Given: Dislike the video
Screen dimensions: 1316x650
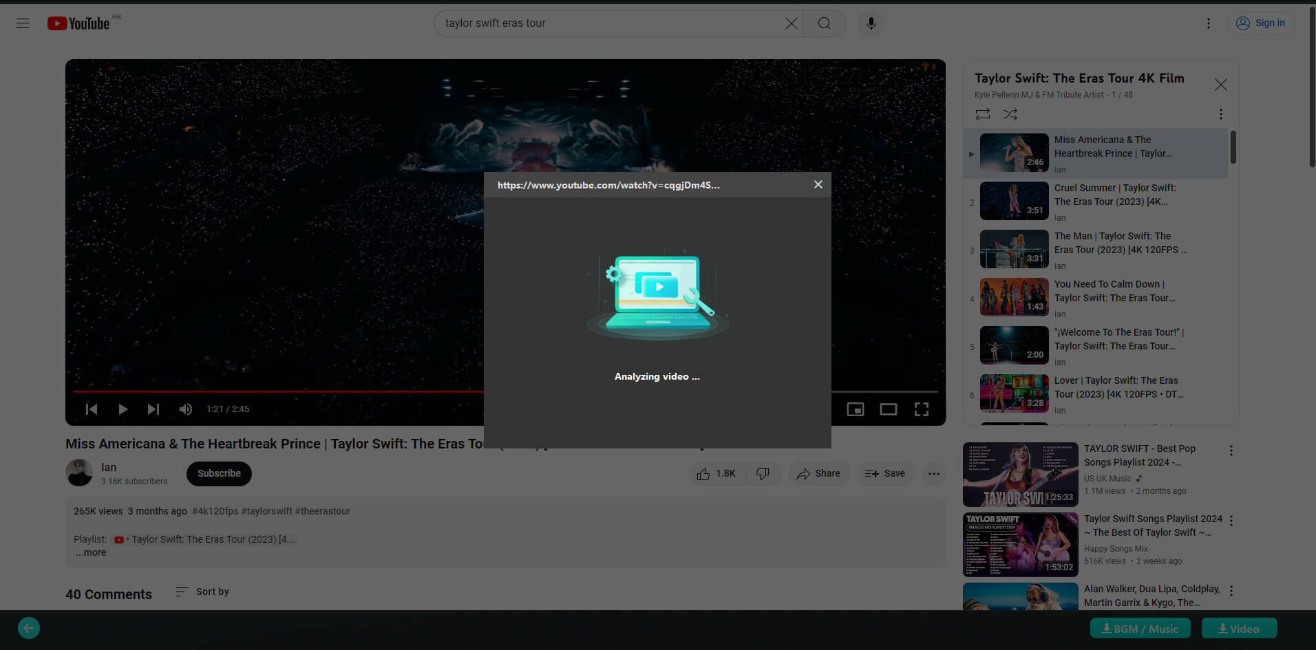Looking at the screenshot, I should 763,473.
